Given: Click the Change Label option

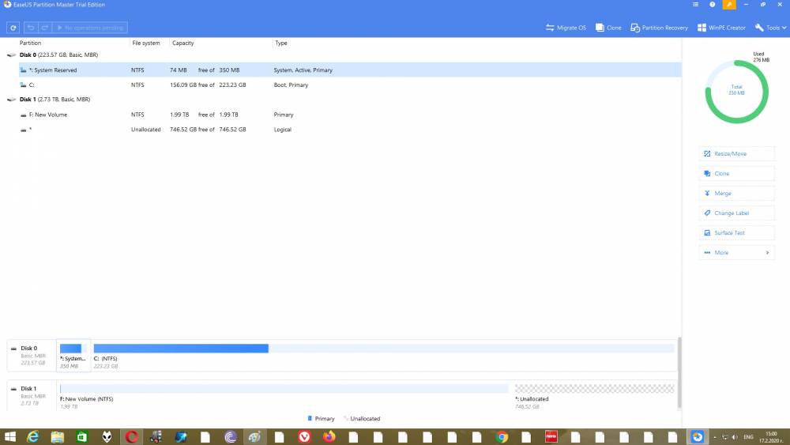Looking at the screenshot, I should pyautogui.click(x=736, y=213).
